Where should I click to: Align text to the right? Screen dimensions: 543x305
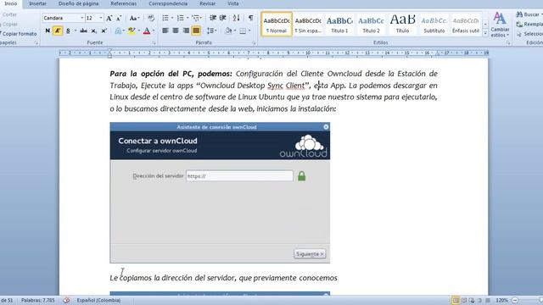tap(186, 30)
